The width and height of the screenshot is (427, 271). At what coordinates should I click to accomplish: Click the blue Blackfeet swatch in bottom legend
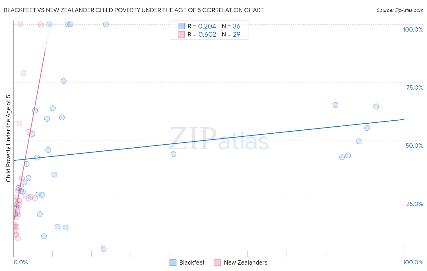click(x=173, y=263)
